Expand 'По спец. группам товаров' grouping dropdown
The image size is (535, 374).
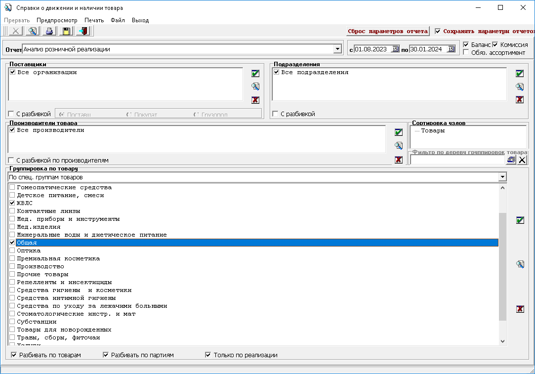point(502,177)
